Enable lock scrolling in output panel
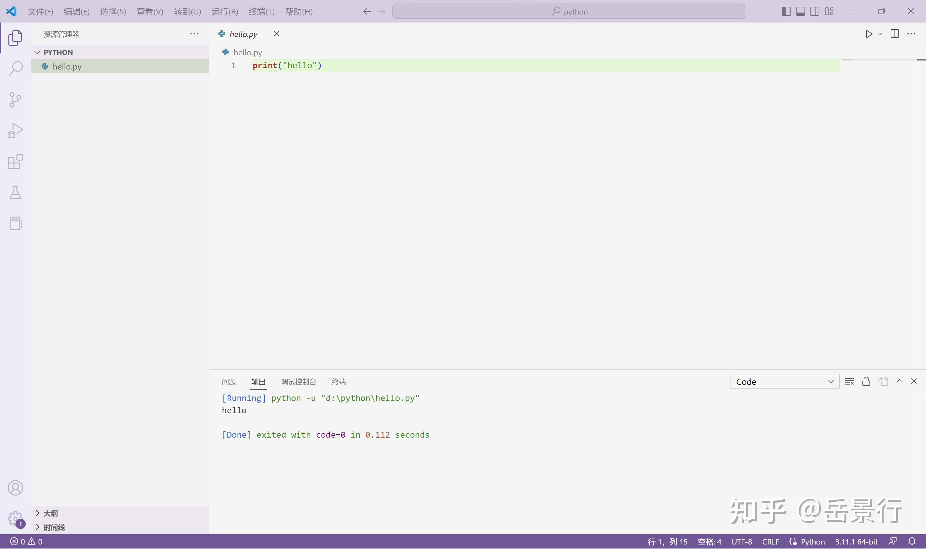The height and width of the screenshot is (549, 926). tap(866, 381)
